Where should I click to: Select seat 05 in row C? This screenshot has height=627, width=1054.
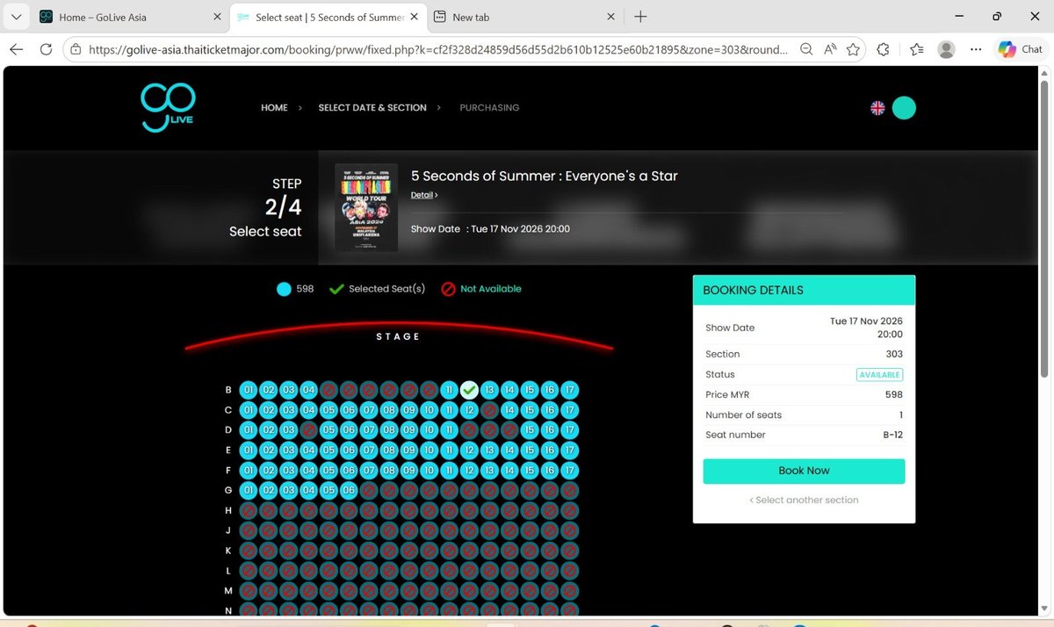328,410
